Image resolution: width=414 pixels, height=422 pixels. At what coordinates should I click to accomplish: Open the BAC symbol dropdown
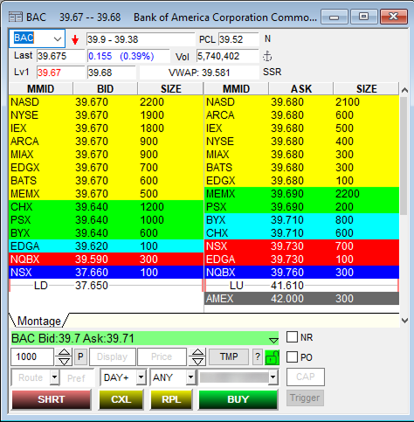[x=58, y=38]
